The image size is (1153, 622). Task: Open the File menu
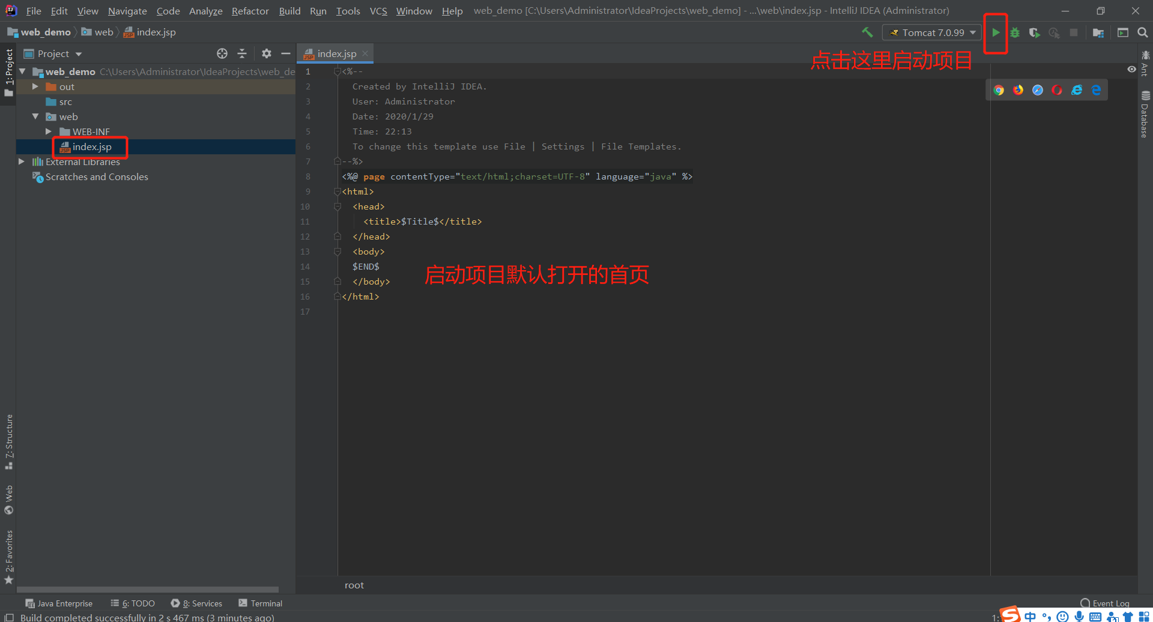click(34, 11)
